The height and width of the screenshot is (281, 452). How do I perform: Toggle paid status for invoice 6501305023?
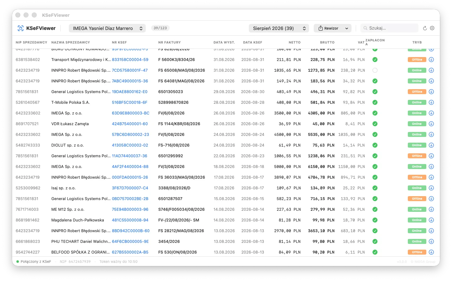coord(375,92)
